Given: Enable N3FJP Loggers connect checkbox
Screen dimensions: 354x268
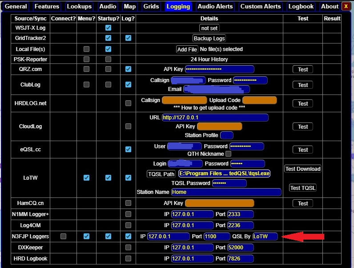Looking at the screenshot, I should click(64, 236).
